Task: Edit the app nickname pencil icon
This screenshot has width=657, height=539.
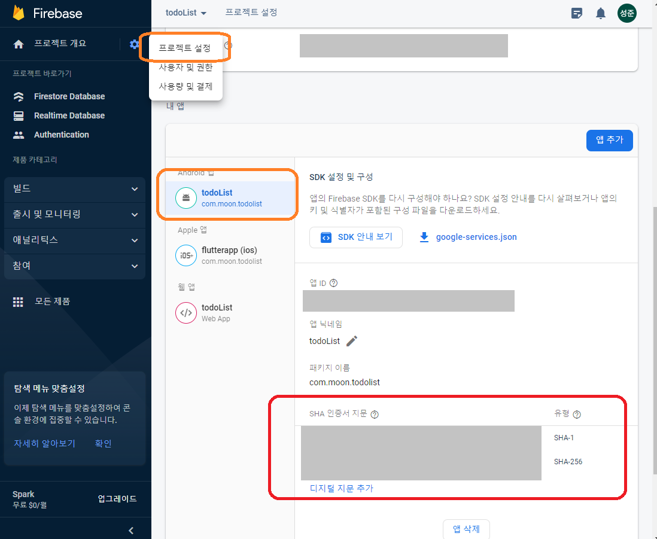Action: click(x=352, y=341)
